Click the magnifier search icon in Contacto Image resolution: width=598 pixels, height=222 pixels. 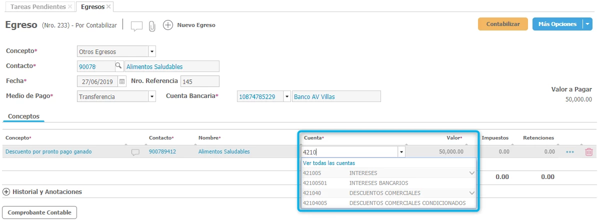coord(118,66)
